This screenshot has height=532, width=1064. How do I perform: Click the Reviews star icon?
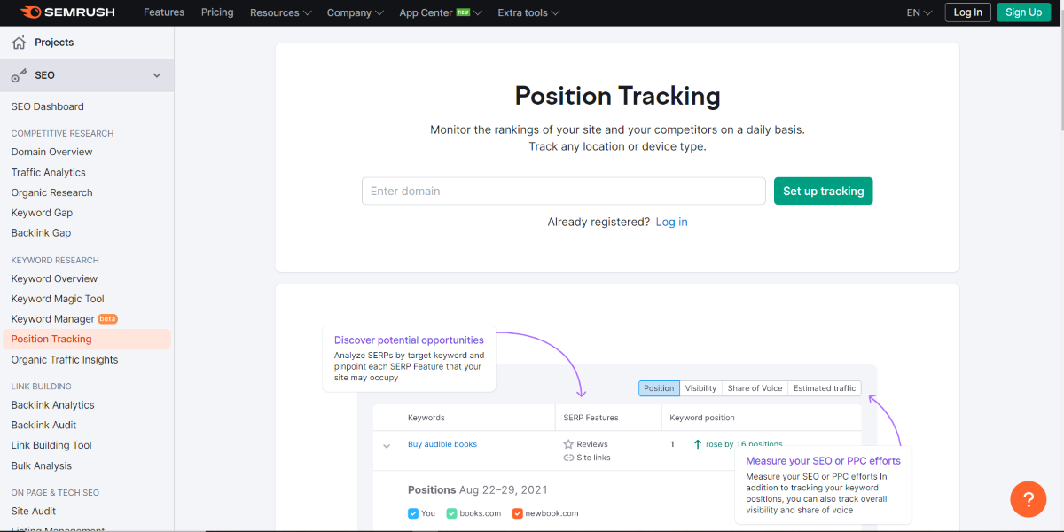coord(568,444)
